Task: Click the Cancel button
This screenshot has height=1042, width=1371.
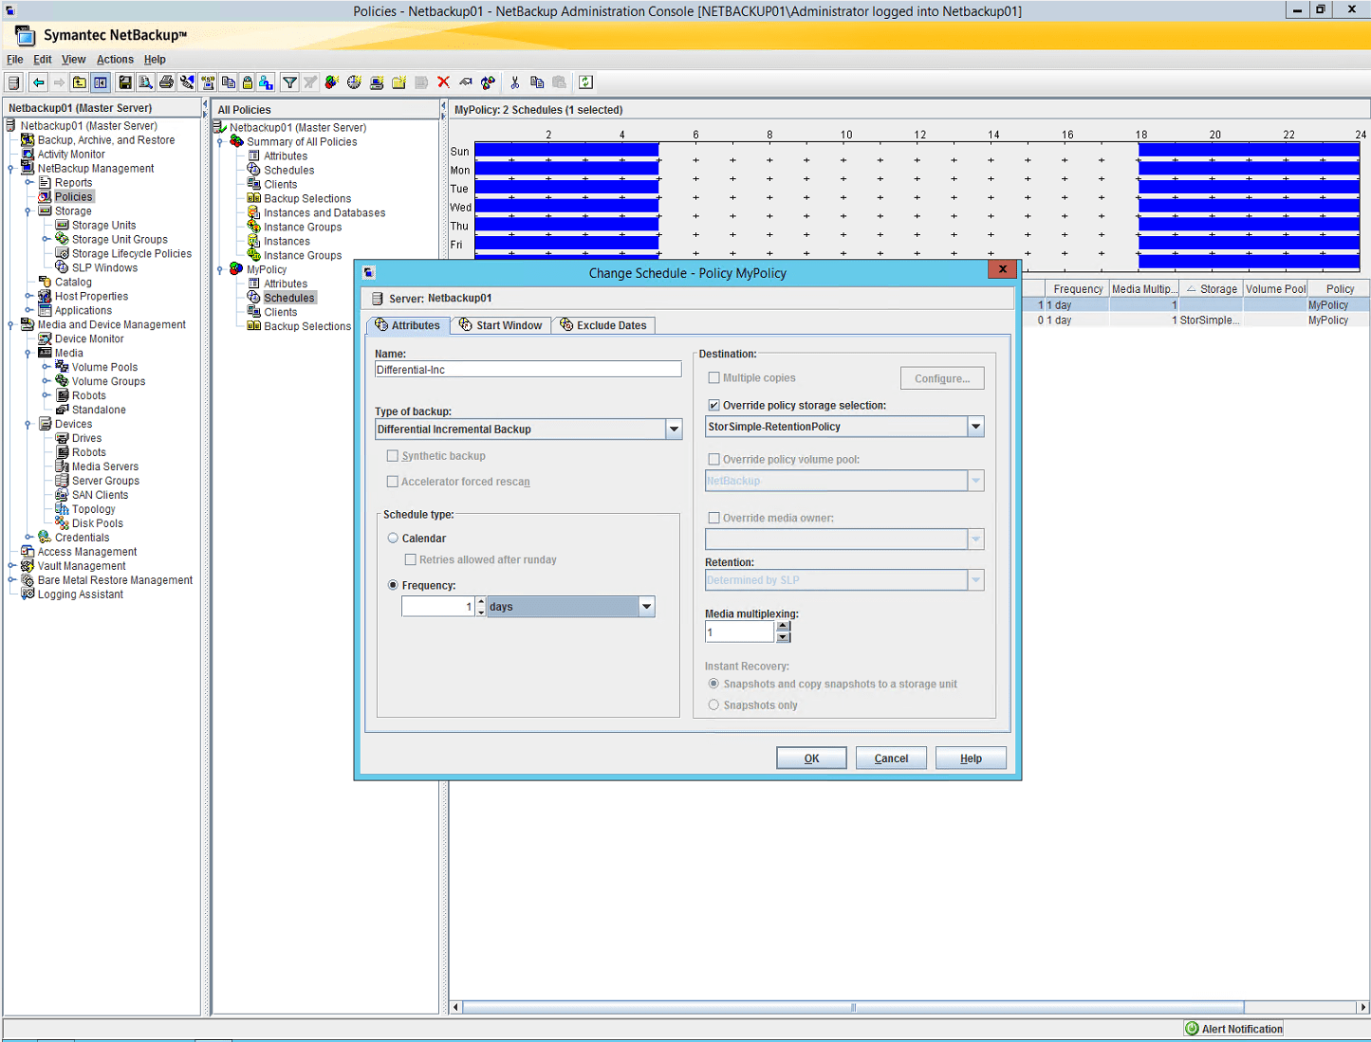Action: tap(890, 758)
